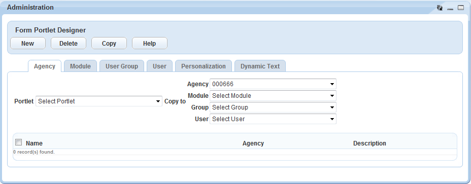Open the Select Portlet dropdown

[99, 101]
